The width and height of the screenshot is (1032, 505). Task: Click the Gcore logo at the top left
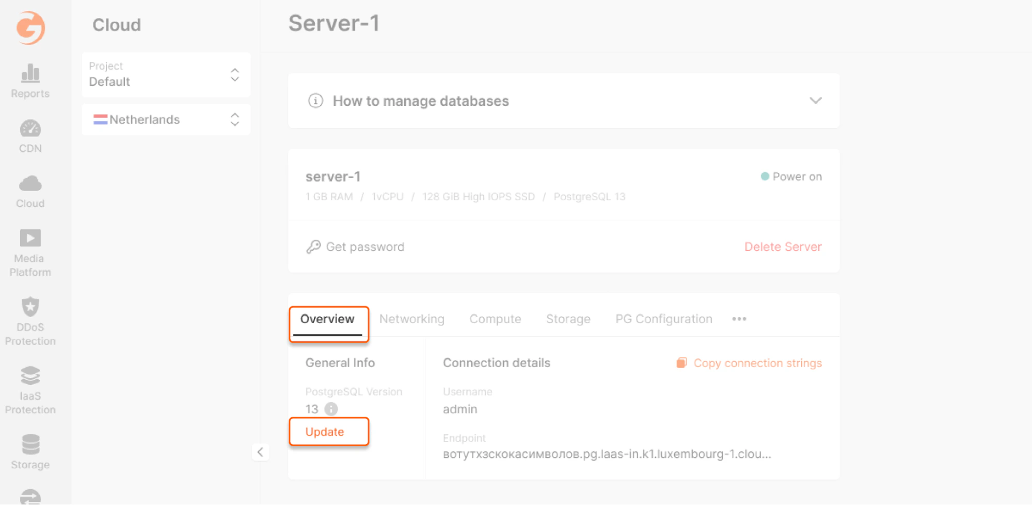[x=30, y=28]
